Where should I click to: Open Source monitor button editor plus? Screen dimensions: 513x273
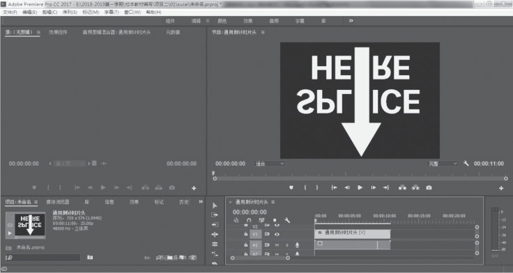point(194,188)
